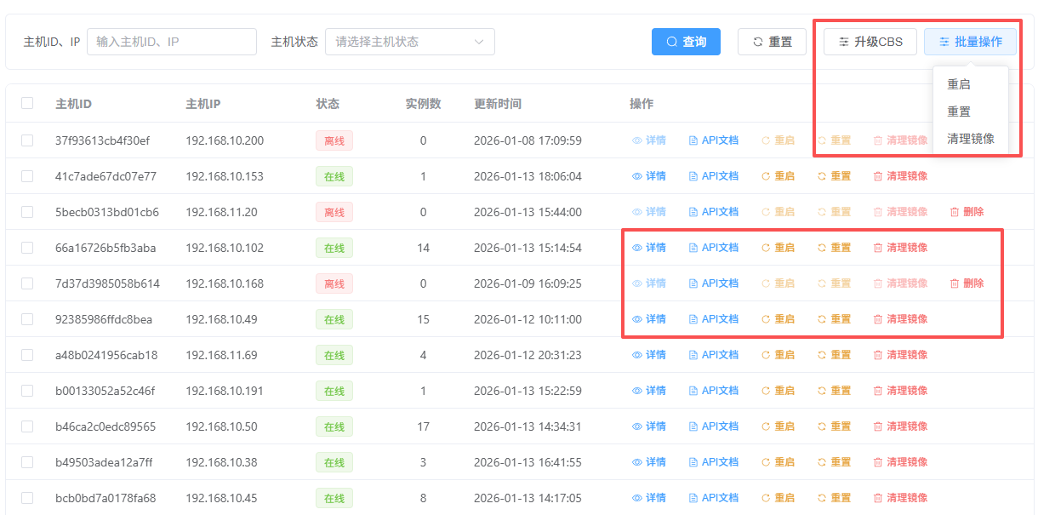Viewport: 1038px width, 515px height.
Task: Click 清理镜像 trash icon for host b00133052a52c46f
Action: tap(878, 391)
